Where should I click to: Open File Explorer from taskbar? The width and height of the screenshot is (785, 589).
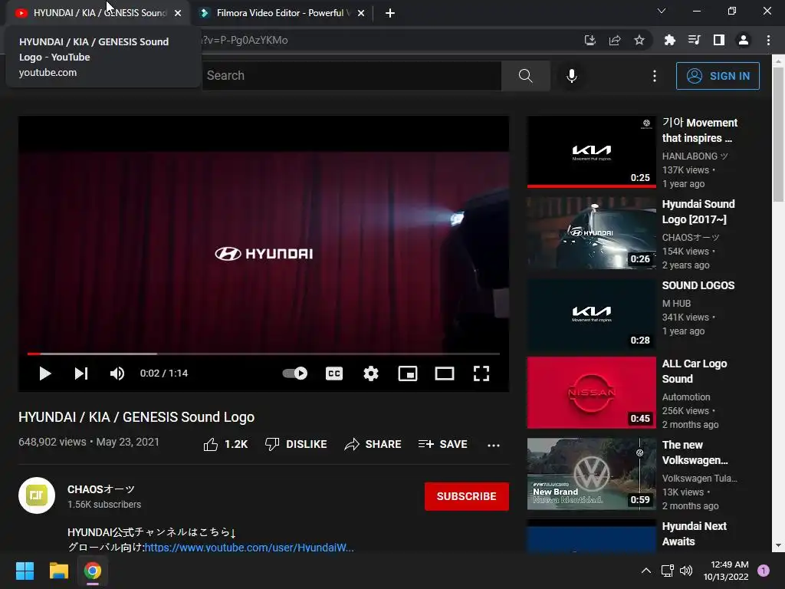tap(58, 571)
